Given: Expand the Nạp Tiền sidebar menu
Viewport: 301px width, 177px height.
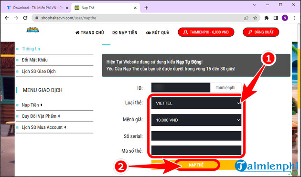Looking at the screenshot, I should [x=32, y=105].
